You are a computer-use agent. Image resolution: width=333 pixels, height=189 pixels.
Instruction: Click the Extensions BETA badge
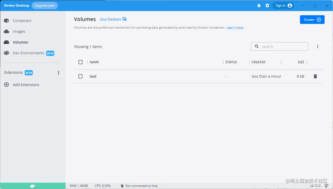(x=29, y=73)
